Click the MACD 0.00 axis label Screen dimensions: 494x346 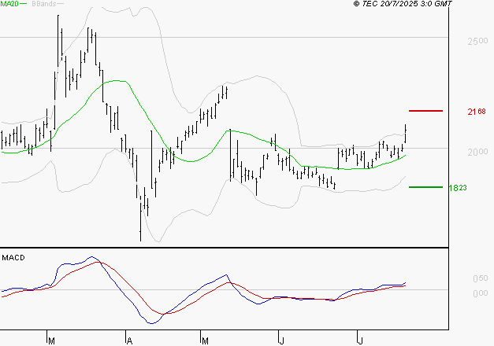(x=481, y=293)
